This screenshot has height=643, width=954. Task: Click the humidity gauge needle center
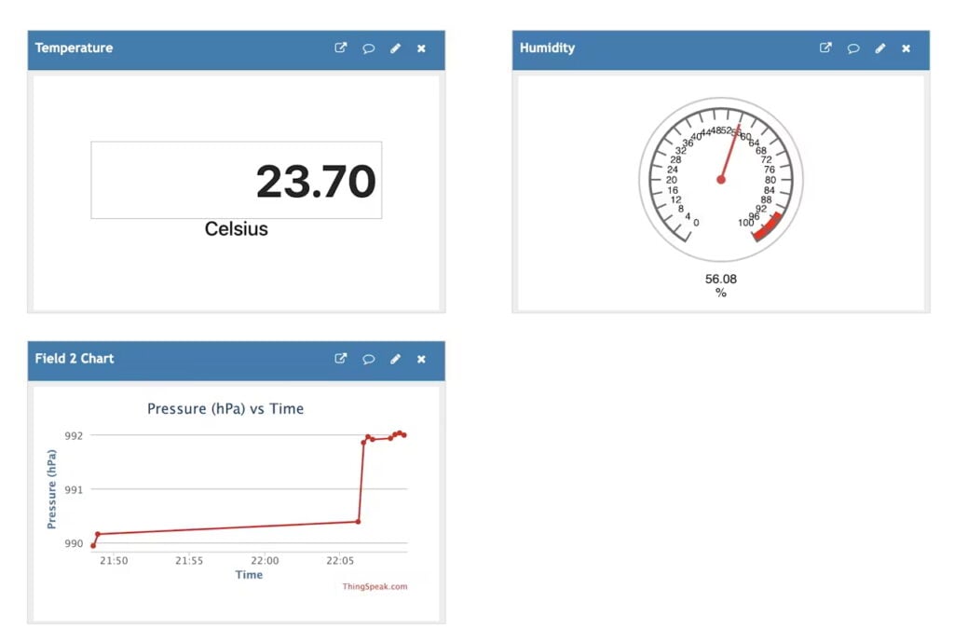(720, 180)
